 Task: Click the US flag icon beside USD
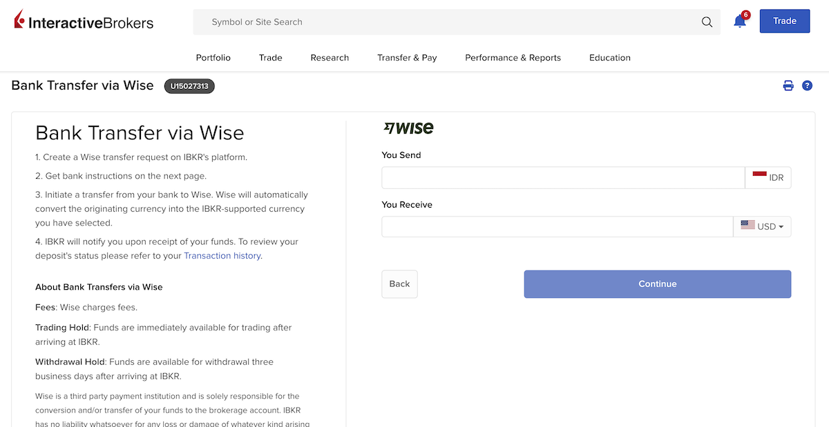pyautogui.click(x=747, y=225)
